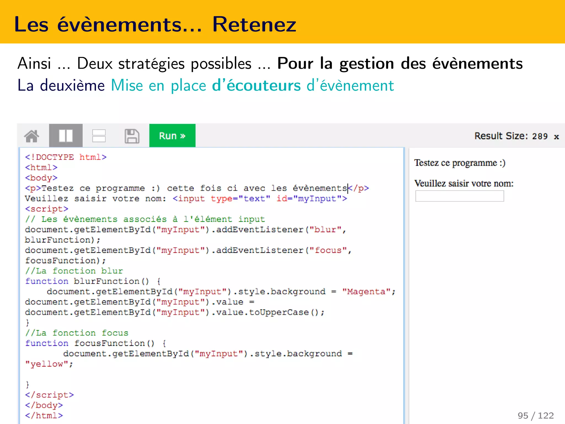Click the <input type="text" id="myInput"> tag

pos(260,198)
